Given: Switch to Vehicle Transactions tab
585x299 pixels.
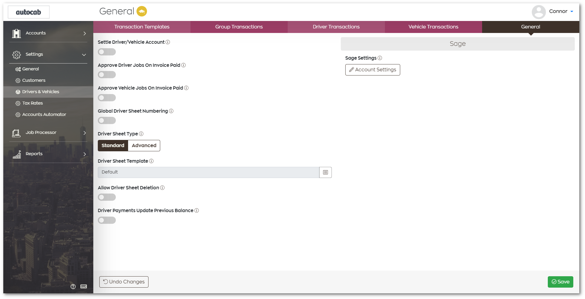Looking at the screenshot, I should click(x=433, y=27).
